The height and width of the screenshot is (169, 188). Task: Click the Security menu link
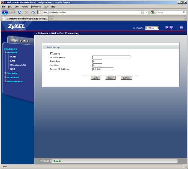(x=12, y=73)
